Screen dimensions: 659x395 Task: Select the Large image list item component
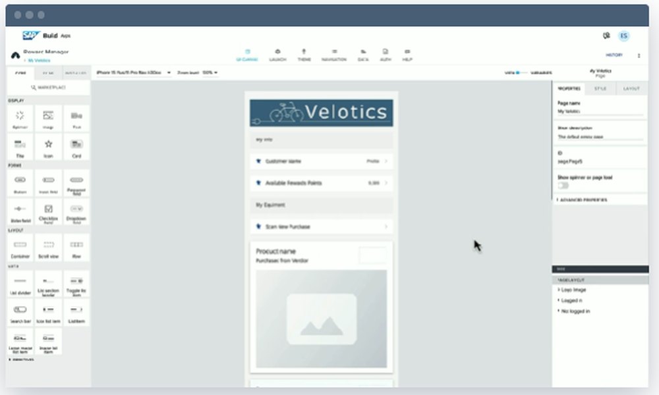click(x=20, y=341)
